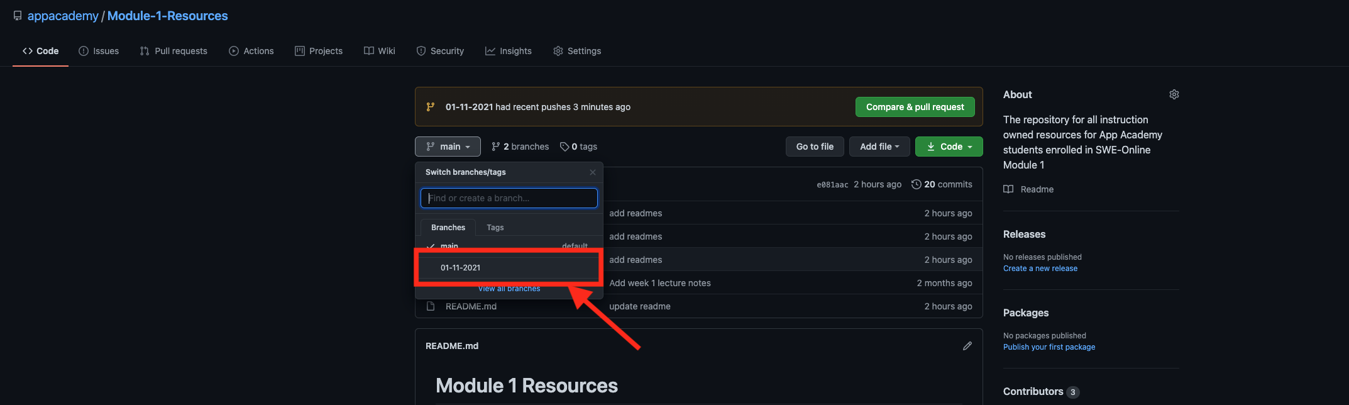The height and width of the screenshot is (405, 1349).
Task: Click View all branches link
Action: 509,289
